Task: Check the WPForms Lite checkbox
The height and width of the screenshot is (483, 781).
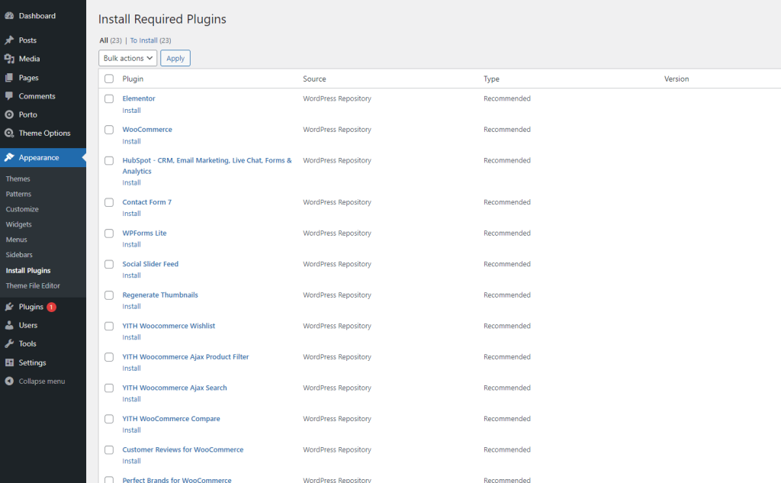Action: pos(109,233)
